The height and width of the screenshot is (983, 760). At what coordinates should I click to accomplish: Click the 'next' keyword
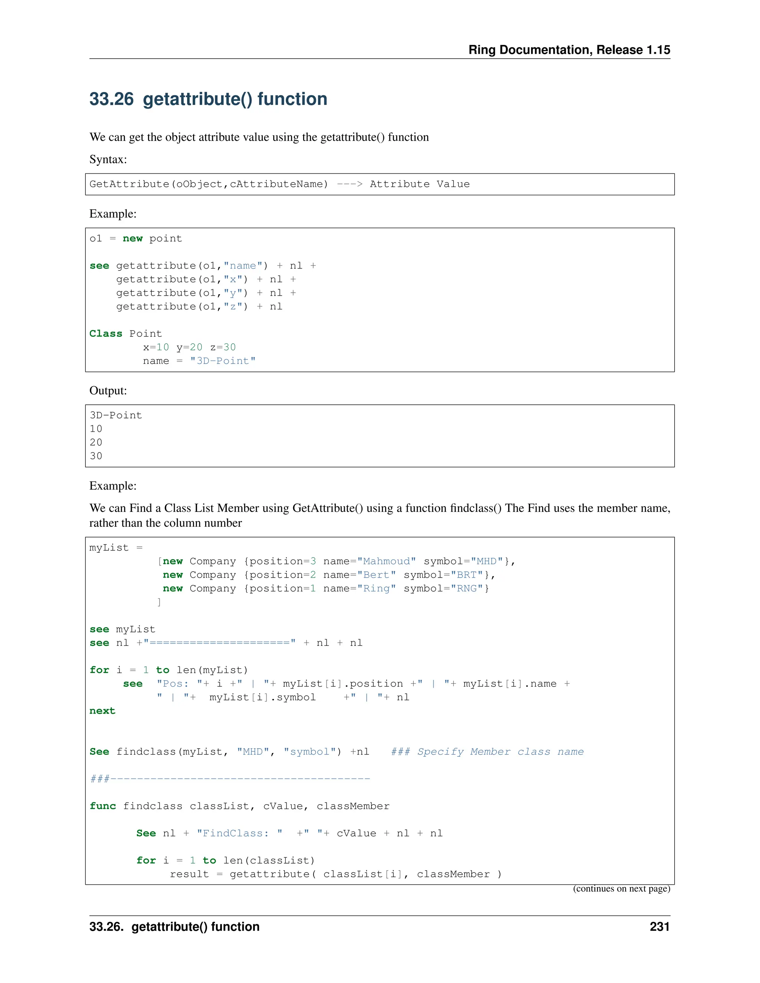(102, 711)
